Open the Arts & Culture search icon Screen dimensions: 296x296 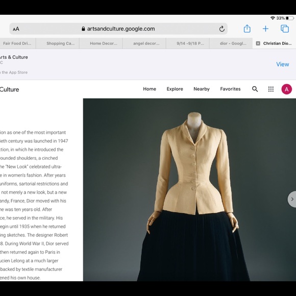click(255, 89)
